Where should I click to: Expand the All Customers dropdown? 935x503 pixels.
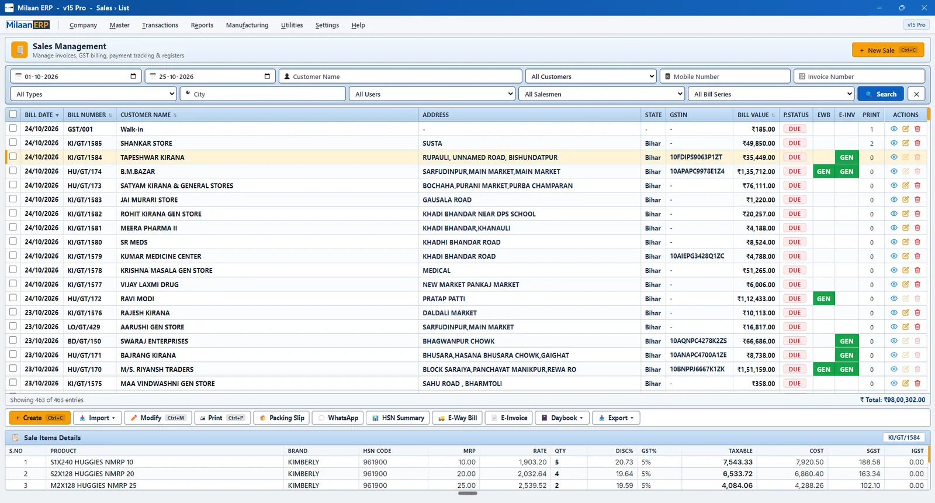point(591,77)
